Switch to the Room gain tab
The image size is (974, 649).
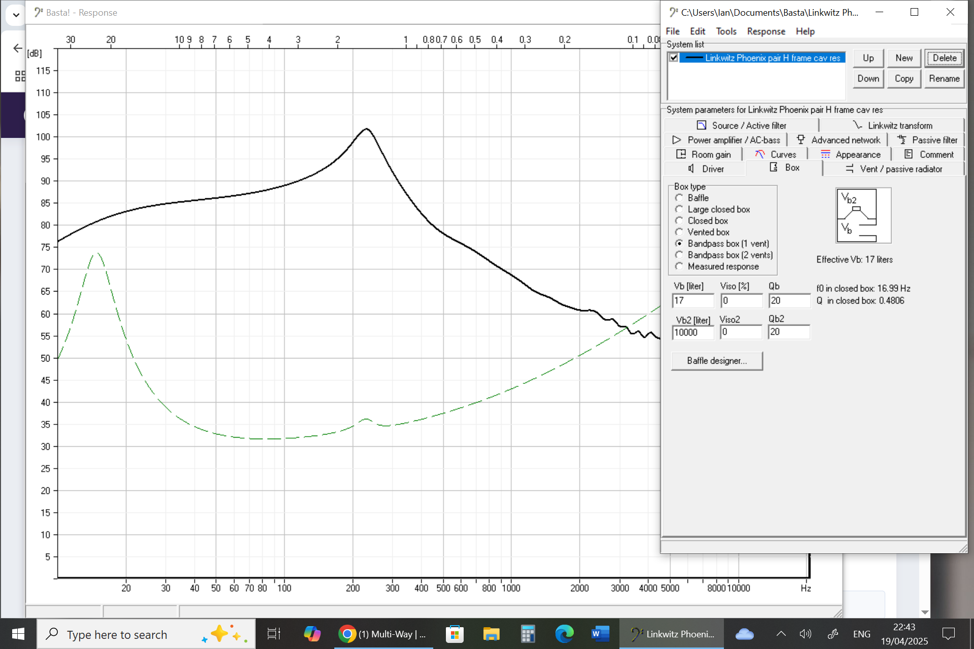click(703, 155)
